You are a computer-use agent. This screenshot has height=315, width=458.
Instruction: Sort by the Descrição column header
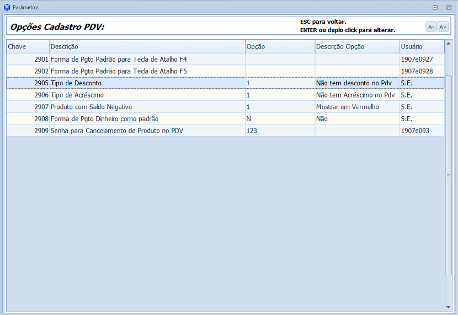pos(147,47)
